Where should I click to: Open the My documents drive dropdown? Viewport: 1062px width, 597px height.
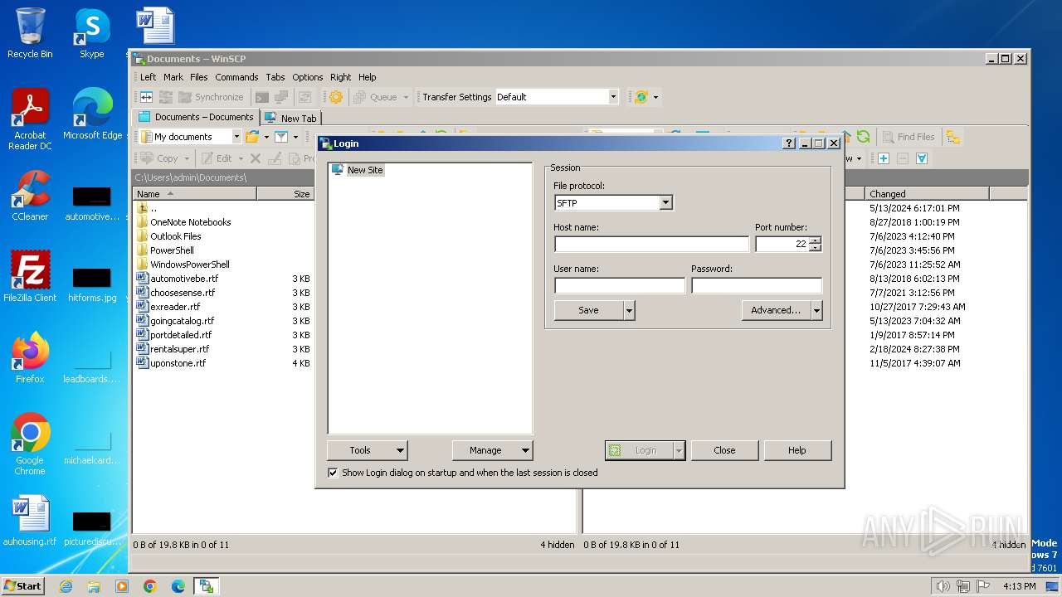[236, 137]
